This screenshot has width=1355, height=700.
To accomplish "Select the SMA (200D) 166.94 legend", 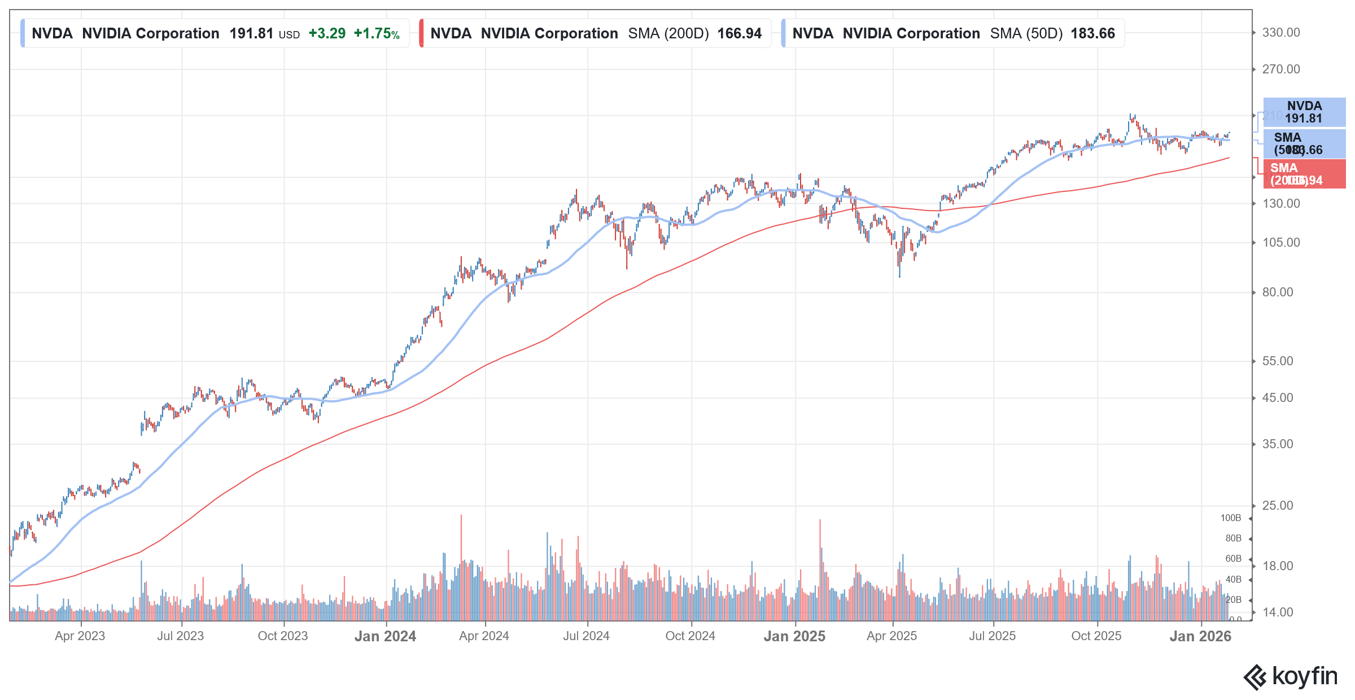I will pyautogui.click(x=596, y=33).
